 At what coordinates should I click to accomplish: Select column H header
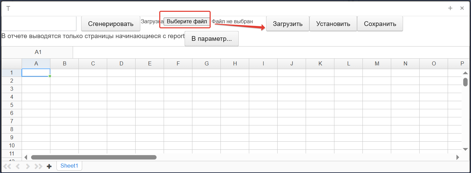click(235, 63)
